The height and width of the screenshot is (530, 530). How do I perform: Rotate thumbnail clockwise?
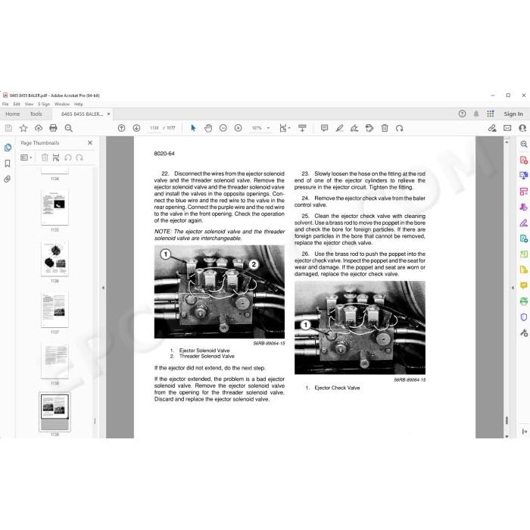pos(79,157)
